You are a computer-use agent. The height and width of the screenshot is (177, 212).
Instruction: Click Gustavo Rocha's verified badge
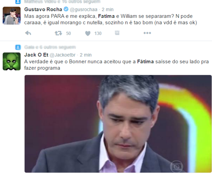[x=66, y=9]
